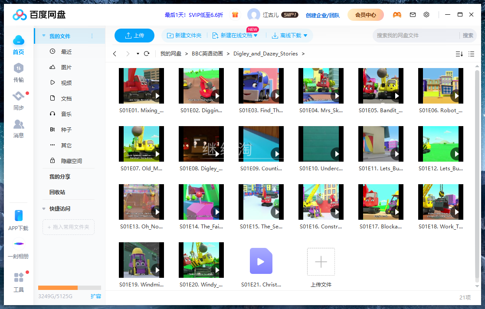Image resolution: width=485 pixels, height=309 pixels.
Task: Switch to list view mode
Action: click(x=472, y=54)
